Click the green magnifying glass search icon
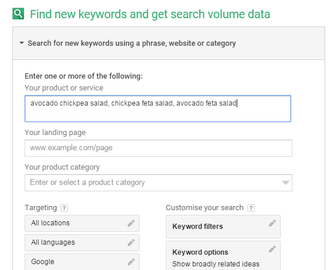 click(x=18, y=14)
